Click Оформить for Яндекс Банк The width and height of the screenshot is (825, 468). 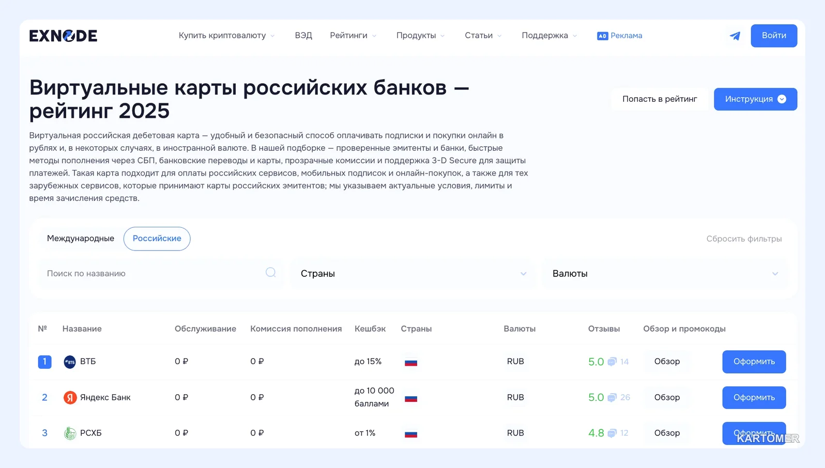pos(754,397)
